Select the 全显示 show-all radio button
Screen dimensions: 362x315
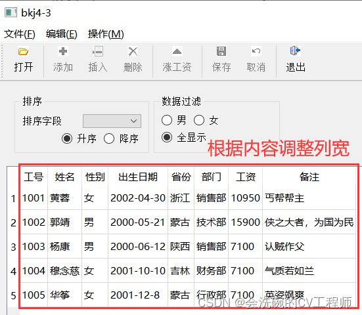pos(167,137)
